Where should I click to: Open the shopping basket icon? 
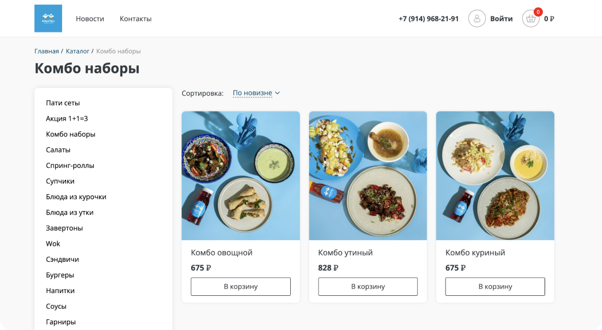[x=531, y=19]
